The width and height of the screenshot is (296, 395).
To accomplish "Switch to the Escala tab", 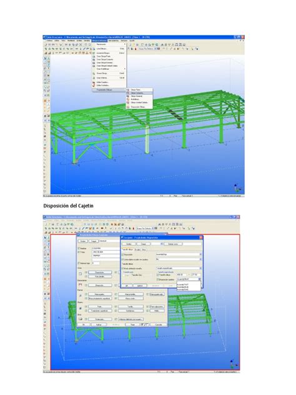I will [x=137, y=249].
